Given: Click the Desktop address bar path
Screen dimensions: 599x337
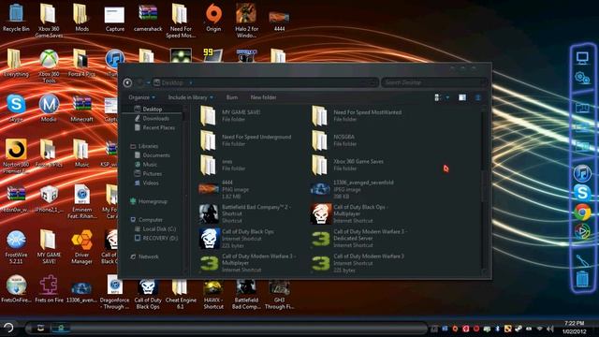Looking at the screenshot, I should coord(172,82).
